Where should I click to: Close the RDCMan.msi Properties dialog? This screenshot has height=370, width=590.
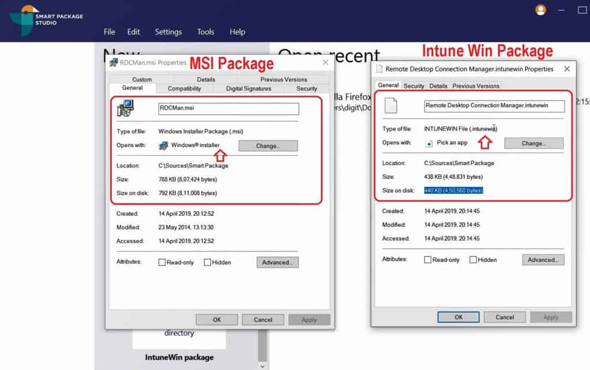pos(326,62)
